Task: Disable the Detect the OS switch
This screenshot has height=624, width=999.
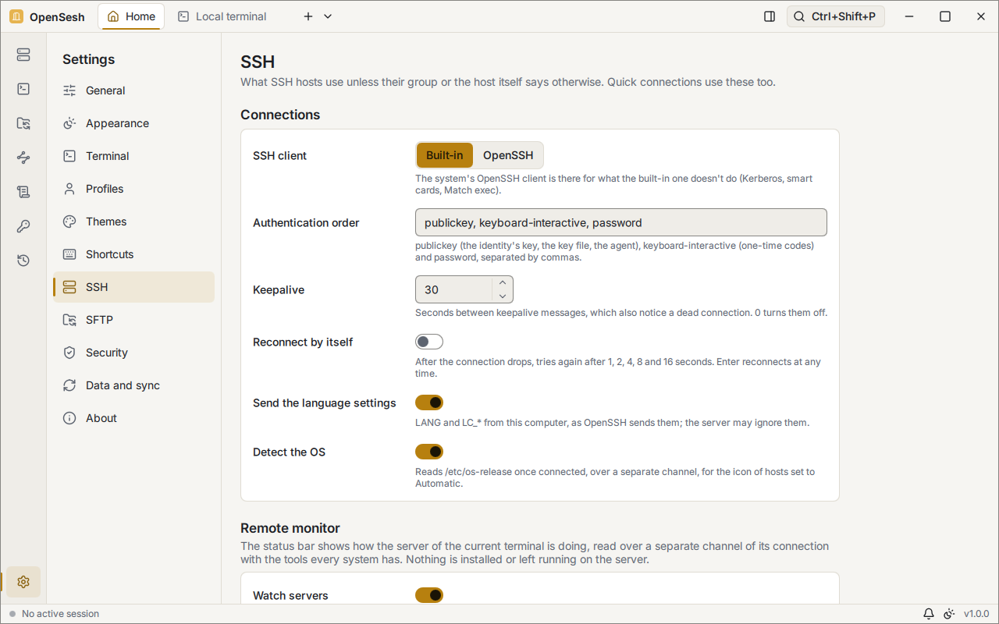Action: click(429, 452)
